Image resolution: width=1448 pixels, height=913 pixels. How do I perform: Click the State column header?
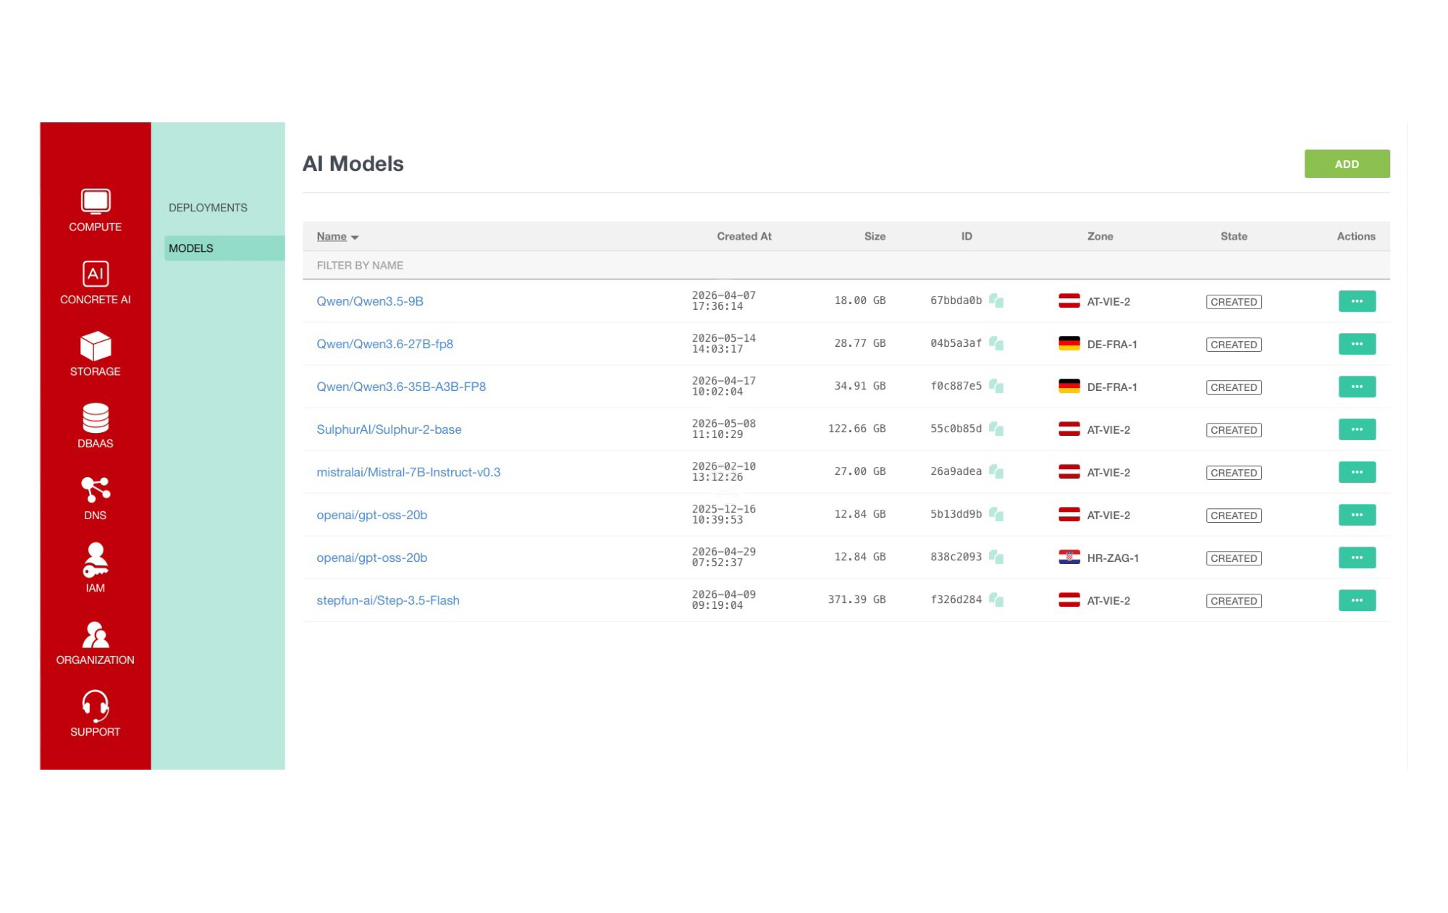(x=1234, y=237)
